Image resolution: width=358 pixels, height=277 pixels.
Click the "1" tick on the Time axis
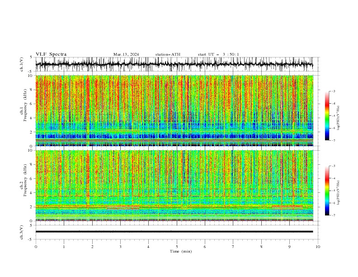(64, 247)
